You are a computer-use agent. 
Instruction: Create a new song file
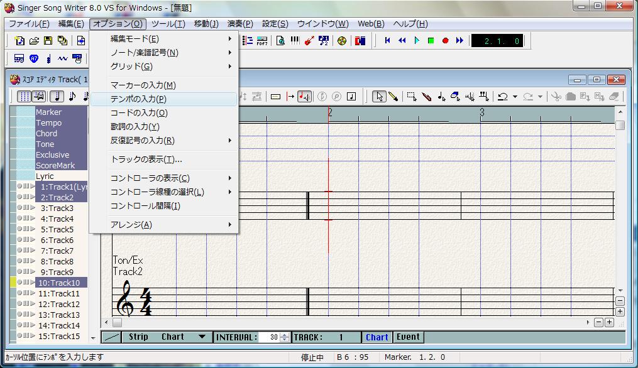point(19,41)
